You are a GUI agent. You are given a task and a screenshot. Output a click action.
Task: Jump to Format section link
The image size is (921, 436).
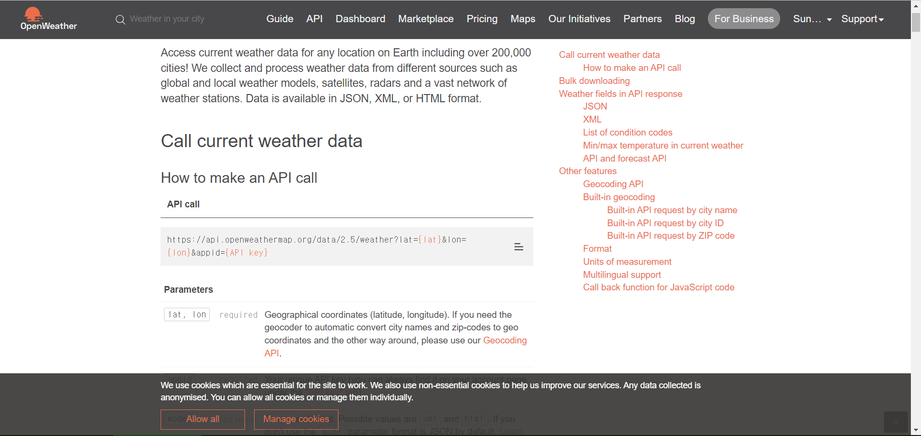(x=597, y=249)
